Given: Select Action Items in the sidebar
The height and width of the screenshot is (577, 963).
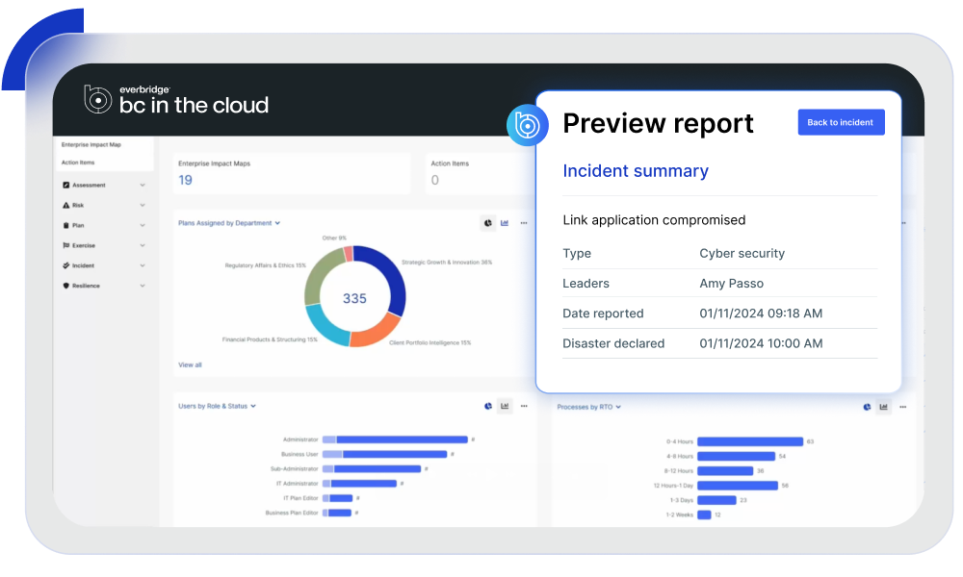Looking at the screenshot, I should coord(78,163).
